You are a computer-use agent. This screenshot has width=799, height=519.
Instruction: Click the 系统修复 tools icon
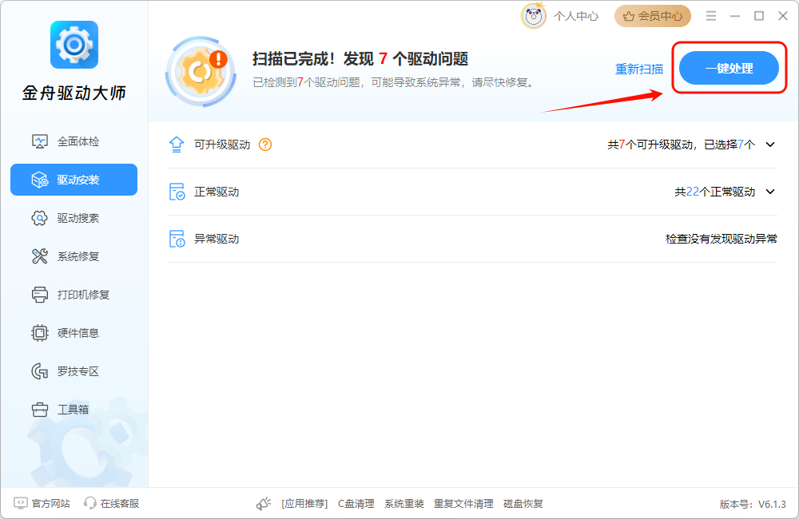click(x=40, y=256)
